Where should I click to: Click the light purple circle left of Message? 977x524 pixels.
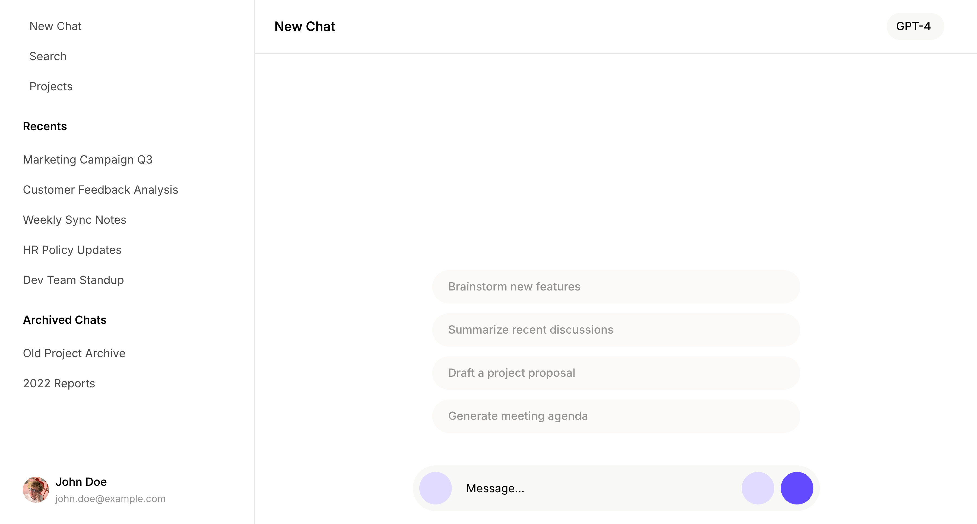(435, 488)
